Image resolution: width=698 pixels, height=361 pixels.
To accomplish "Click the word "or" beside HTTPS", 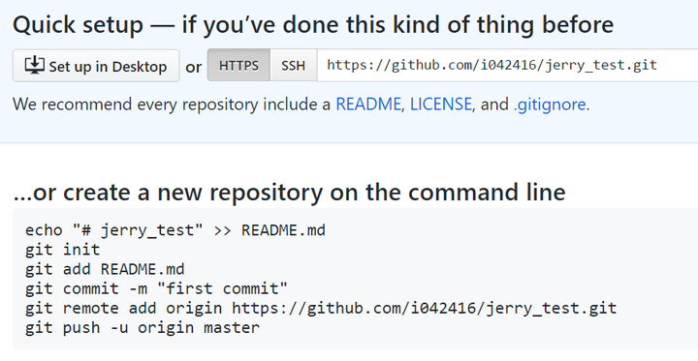I will coord(193,67).
